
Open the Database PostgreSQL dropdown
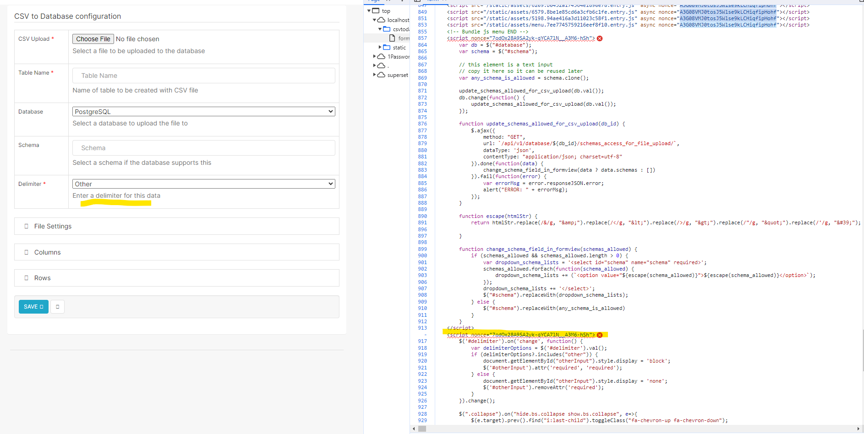point(204,112)
